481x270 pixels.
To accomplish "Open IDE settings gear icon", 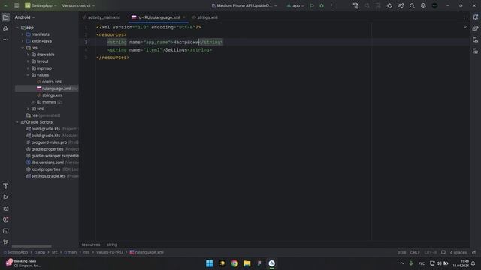I will click(423, 6).
